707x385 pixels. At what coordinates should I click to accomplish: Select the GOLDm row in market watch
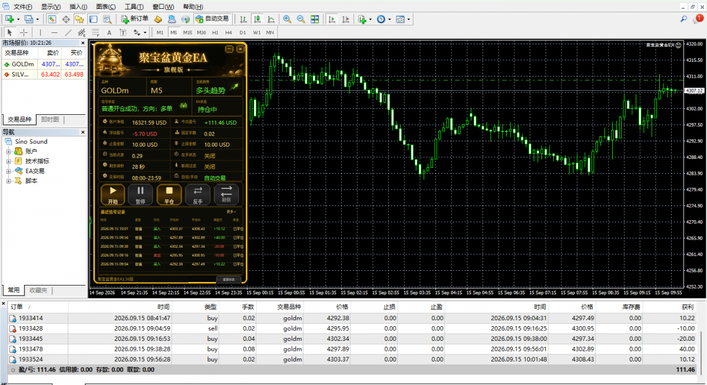pyautogui.click(x=43, y=64)
